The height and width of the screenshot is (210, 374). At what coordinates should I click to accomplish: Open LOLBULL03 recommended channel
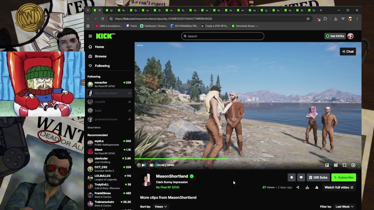click(x=110, y=177)
